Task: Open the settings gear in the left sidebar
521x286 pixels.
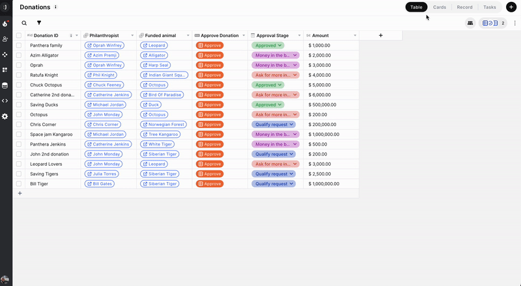Action: click(5, 116)
